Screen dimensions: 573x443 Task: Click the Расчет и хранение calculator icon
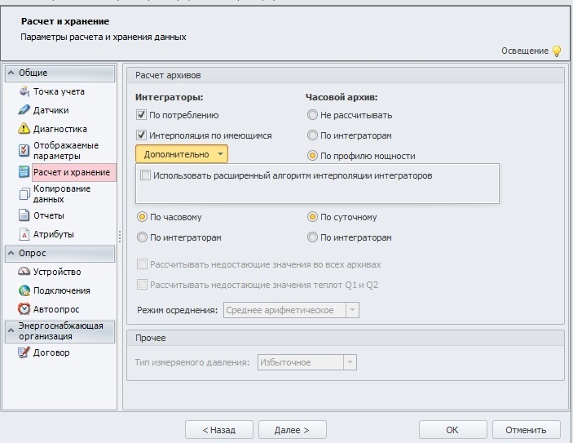[24, 172]
